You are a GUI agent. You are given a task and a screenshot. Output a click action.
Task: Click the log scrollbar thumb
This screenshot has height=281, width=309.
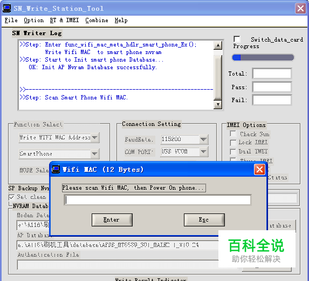[x=218, y=77]
